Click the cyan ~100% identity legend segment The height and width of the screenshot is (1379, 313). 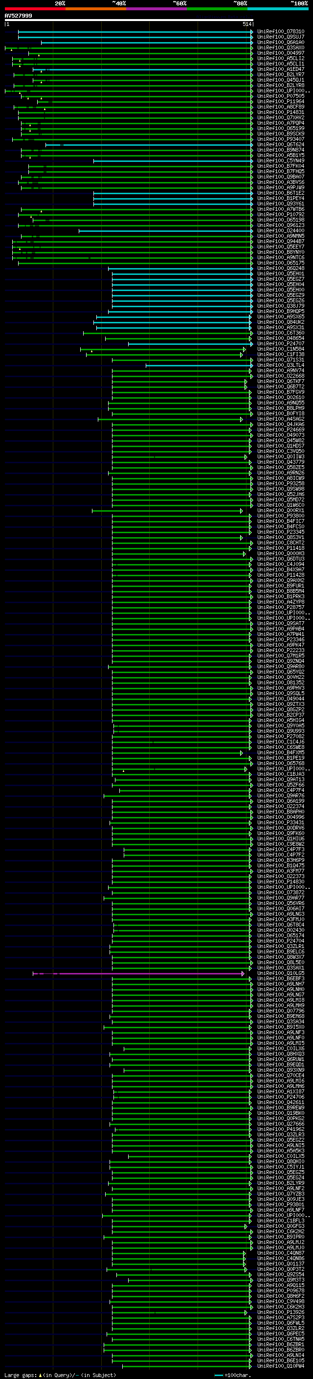tap(278, 9)
